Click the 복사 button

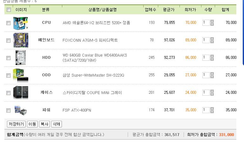pos(44,124)
